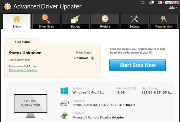Select the hard drives 223 GB value
This screenshot has height=122, width=180.
point(157,92)
